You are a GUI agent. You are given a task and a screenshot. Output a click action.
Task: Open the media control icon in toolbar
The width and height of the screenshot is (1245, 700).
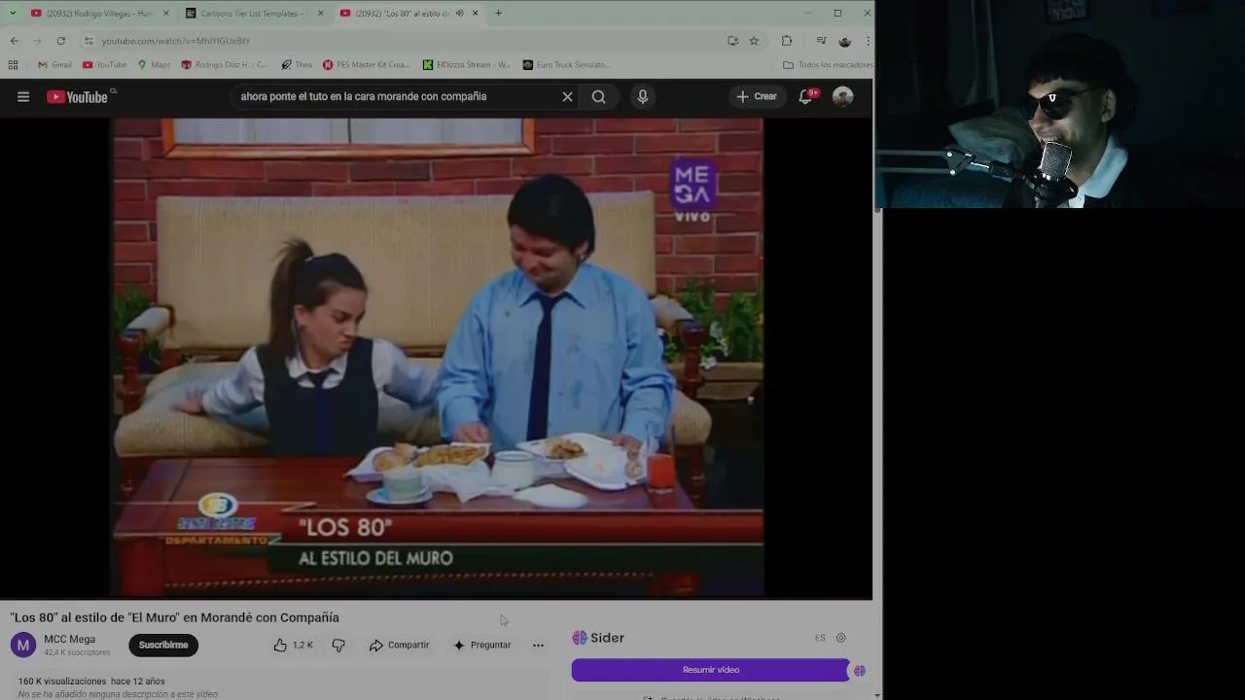[821, 41]
